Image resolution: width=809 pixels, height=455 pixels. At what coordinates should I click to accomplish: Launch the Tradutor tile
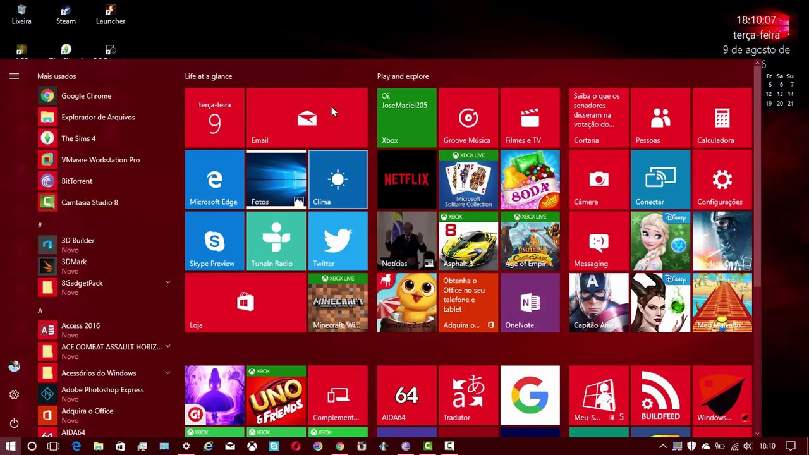[x=468, y=395]
